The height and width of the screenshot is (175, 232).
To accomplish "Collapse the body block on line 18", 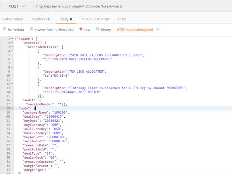I will click(12, 108).
